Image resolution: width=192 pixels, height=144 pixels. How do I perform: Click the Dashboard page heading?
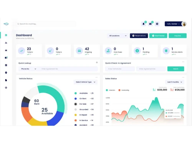click(24, 35)
